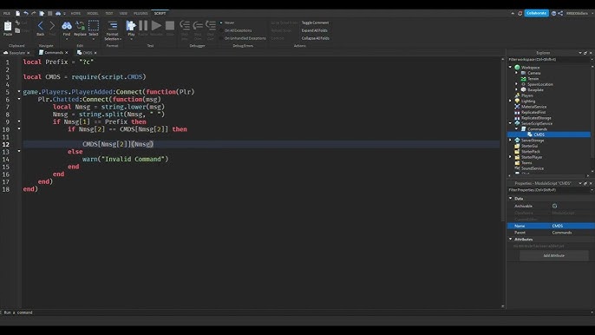Start playtest with the Play icon
595x335 pixels.
(131, 25)
